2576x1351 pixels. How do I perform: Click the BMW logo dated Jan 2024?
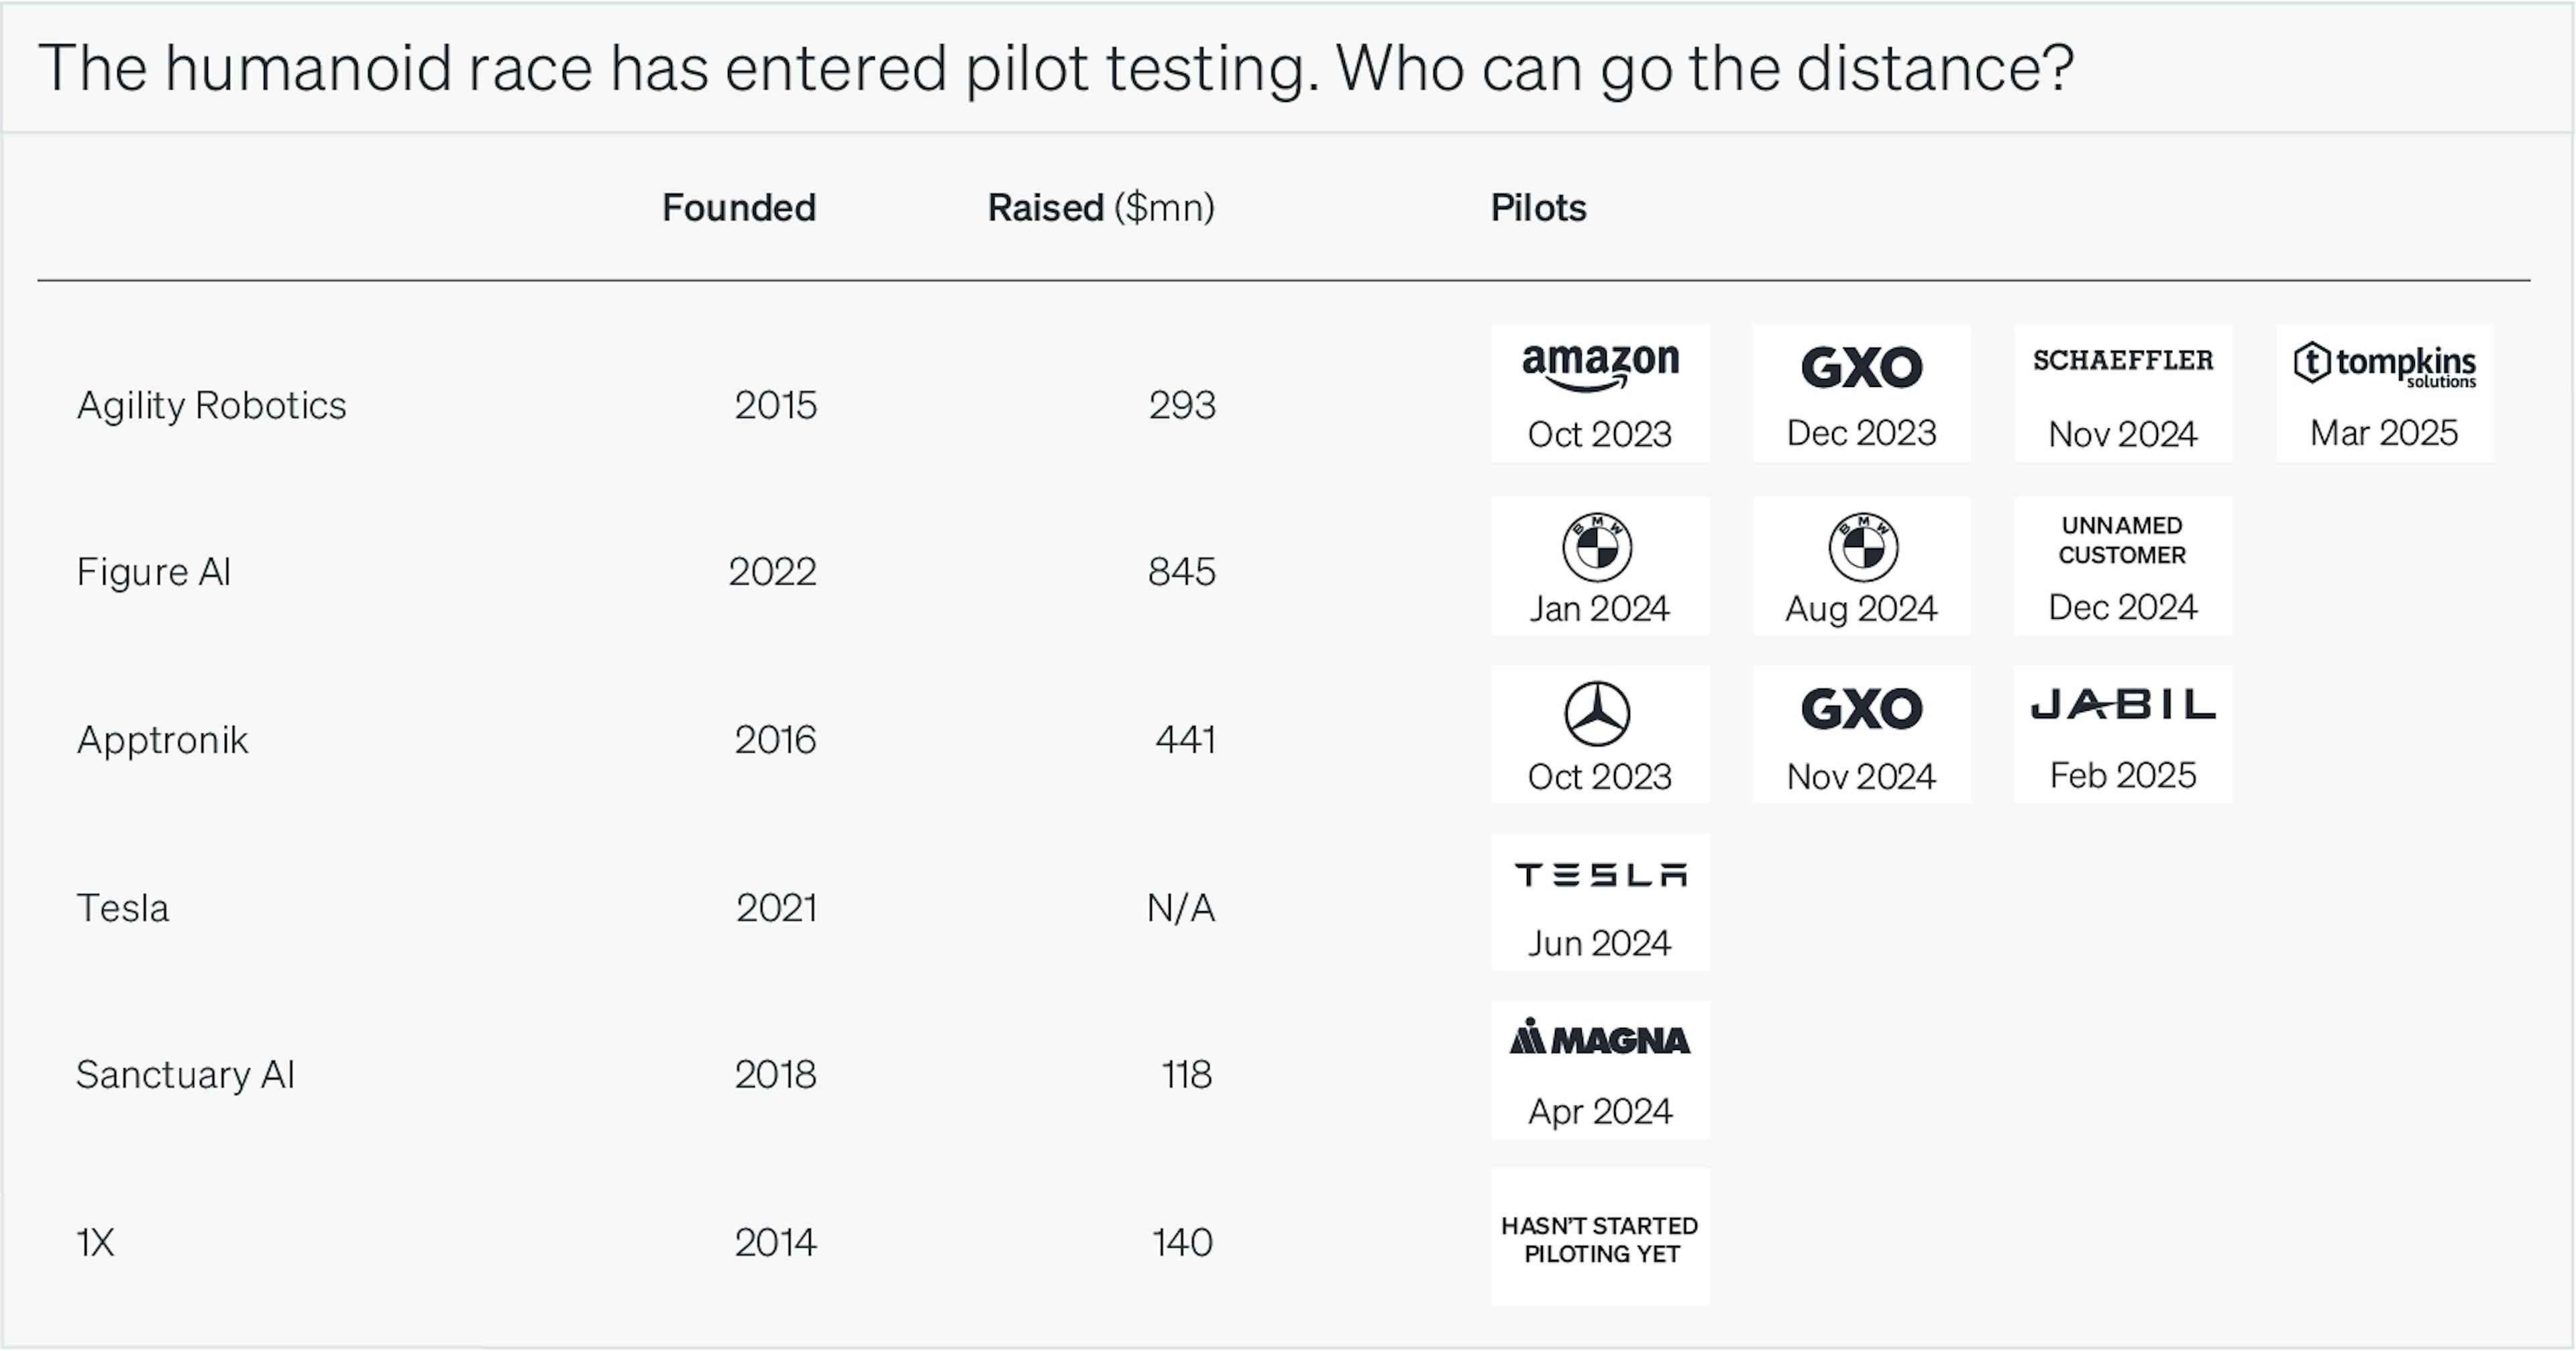(1598, 546)
